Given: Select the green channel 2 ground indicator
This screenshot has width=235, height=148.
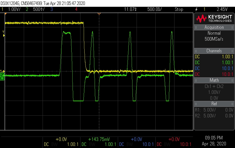Looking at the screenshot, I should coord(2,76).
